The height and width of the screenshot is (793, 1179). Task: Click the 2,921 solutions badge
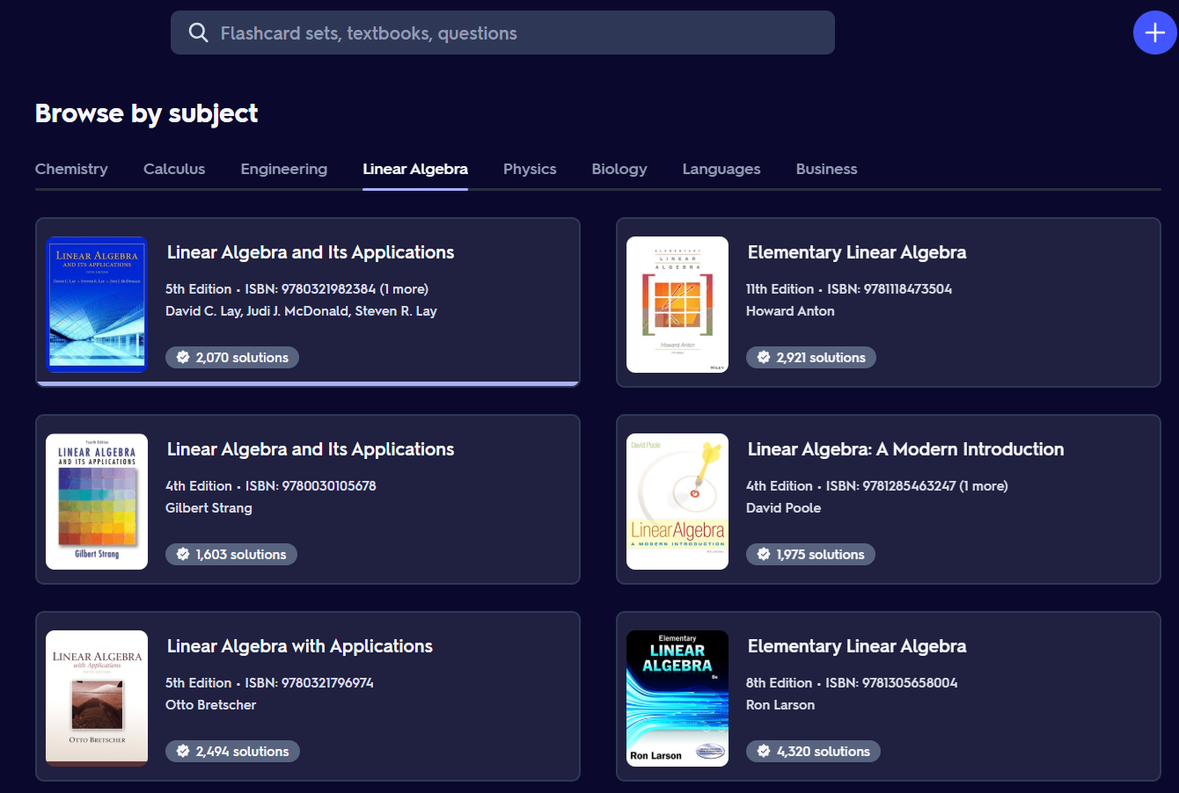pyautogui.click(x=811, y=358)
